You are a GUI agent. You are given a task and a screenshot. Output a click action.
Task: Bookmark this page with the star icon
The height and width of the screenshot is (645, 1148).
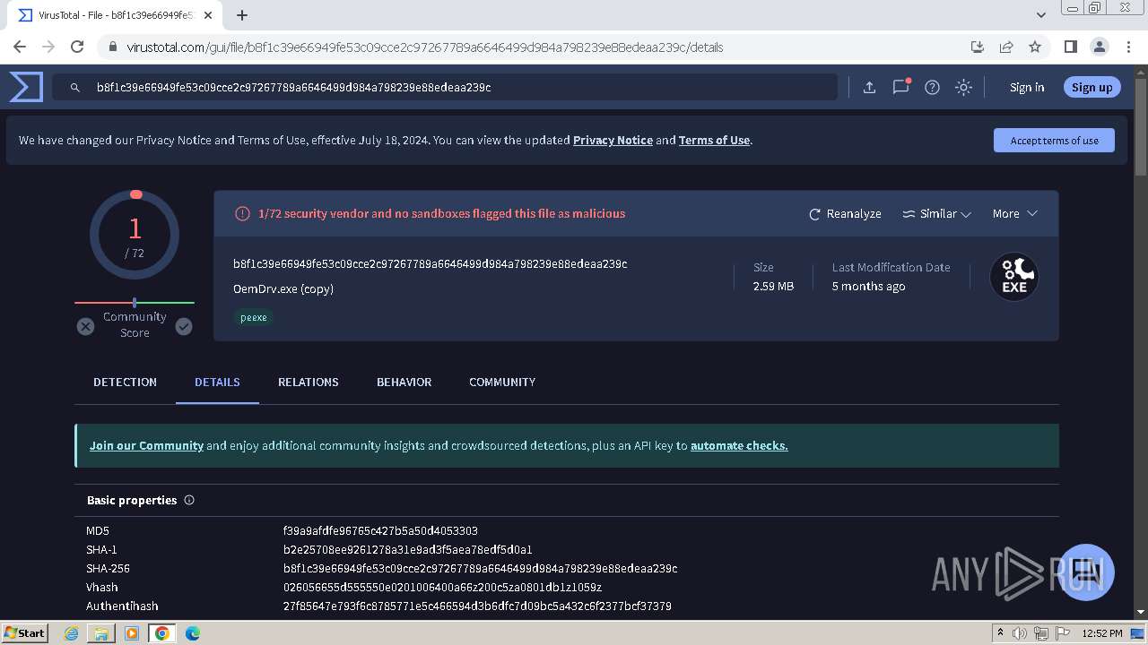pos(1035,47)
